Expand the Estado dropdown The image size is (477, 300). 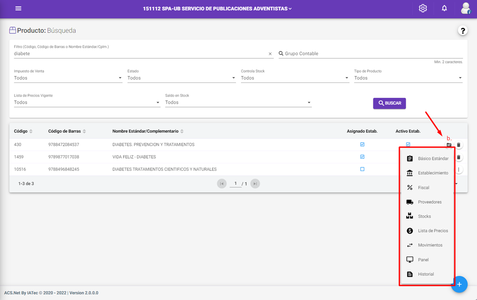(x=181, y=78)
